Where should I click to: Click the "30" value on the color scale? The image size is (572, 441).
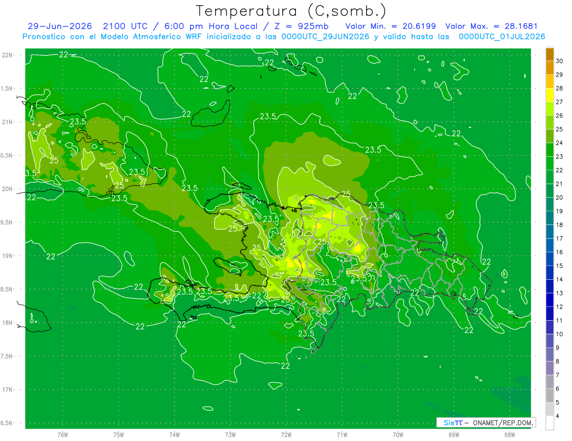560,61
